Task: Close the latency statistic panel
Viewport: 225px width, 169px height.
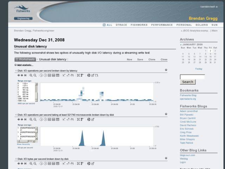Action: click(x=166, y=70)
